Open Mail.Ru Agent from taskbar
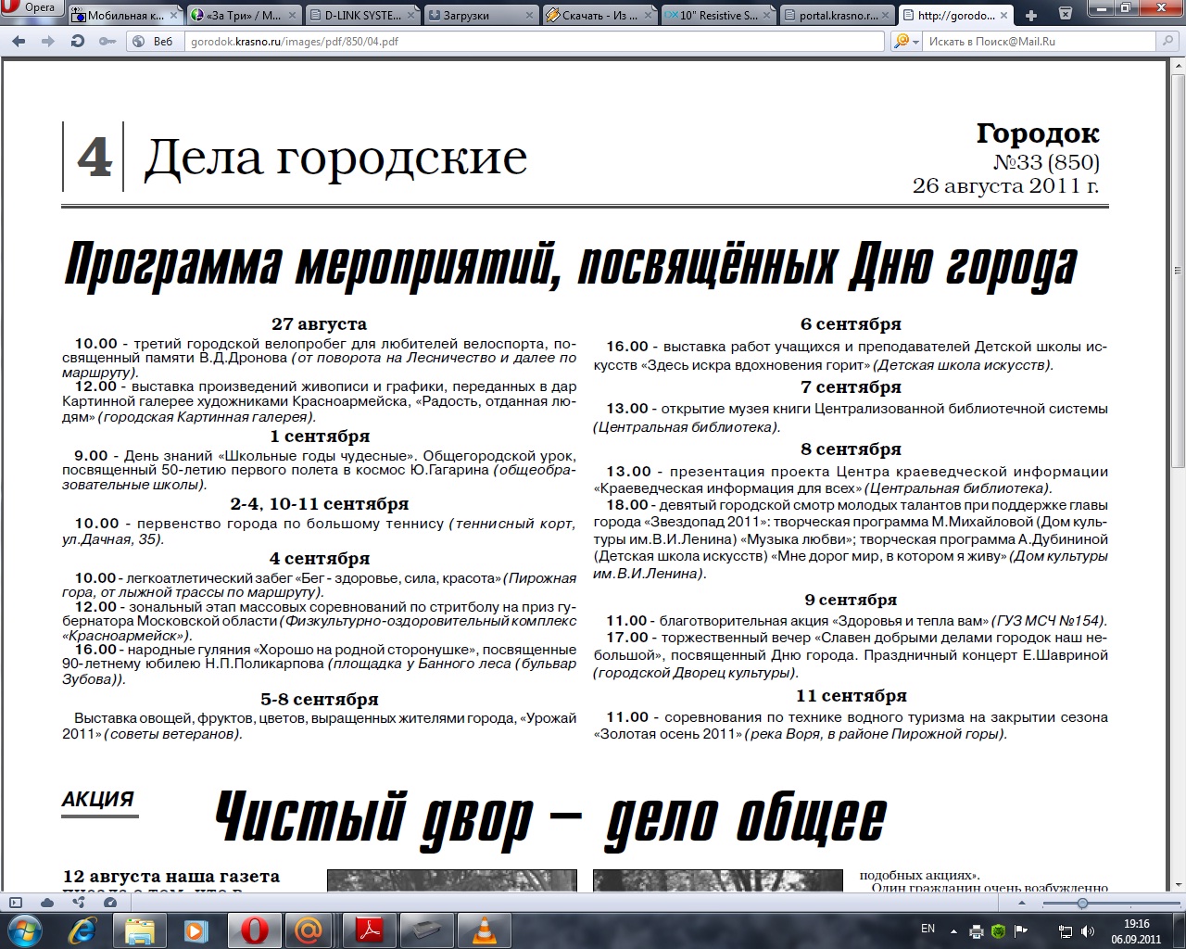 coord(309,930)
